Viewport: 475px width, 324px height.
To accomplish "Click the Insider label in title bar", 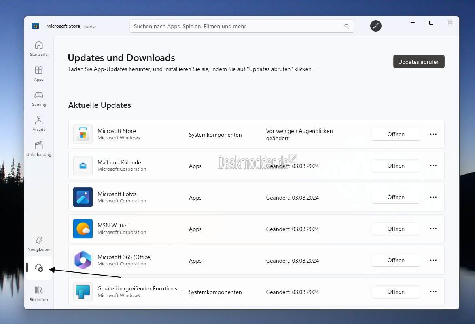I will point(90,27).
